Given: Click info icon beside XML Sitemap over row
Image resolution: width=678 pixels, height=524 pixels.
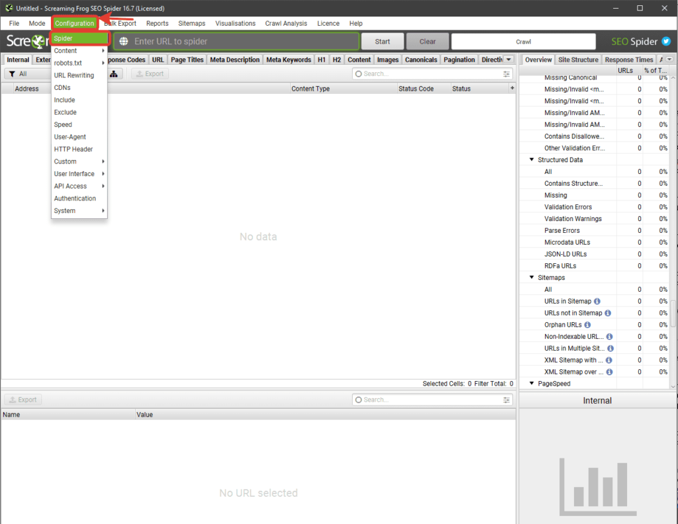Looking at the screenshot, I should (x=610, y=372).
